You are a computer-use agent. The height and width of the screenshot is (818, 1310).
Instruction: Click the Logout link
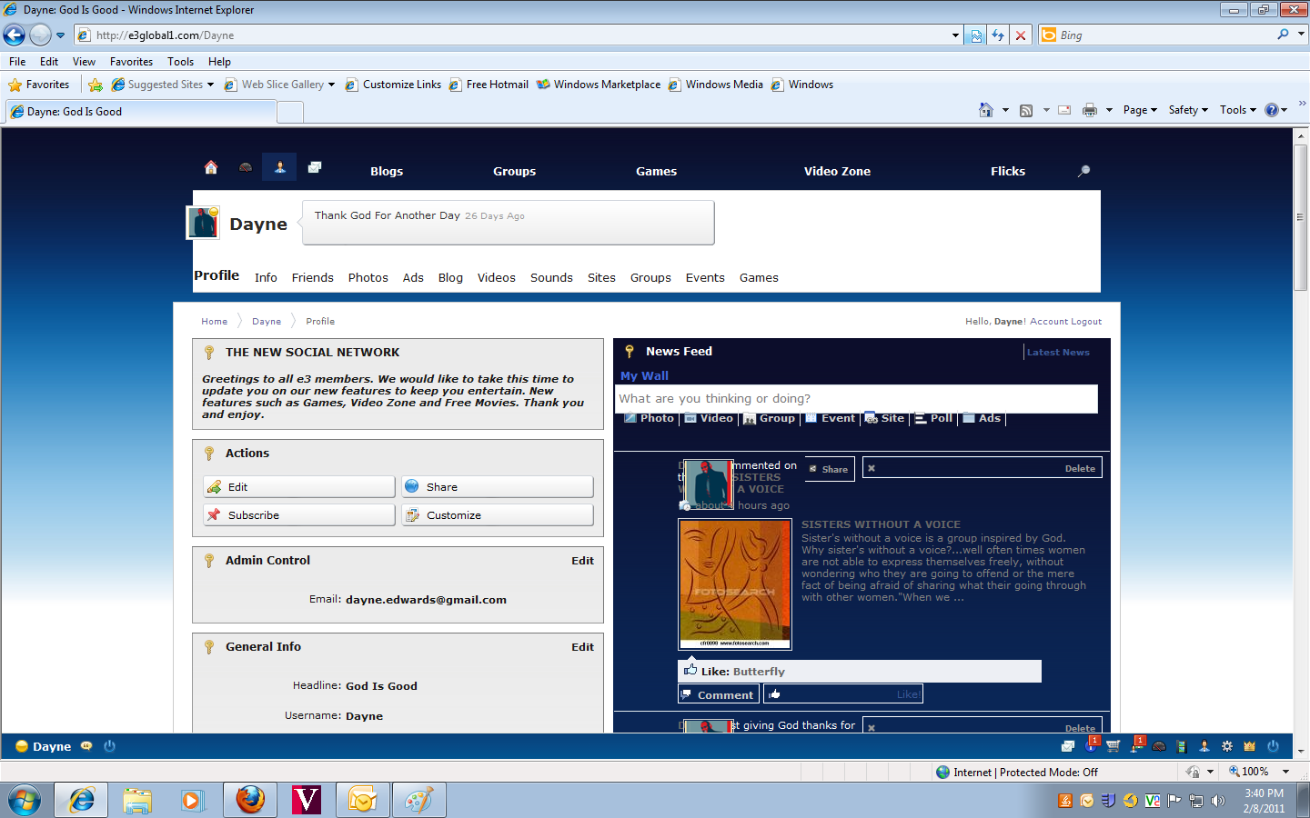[1086, 322]
